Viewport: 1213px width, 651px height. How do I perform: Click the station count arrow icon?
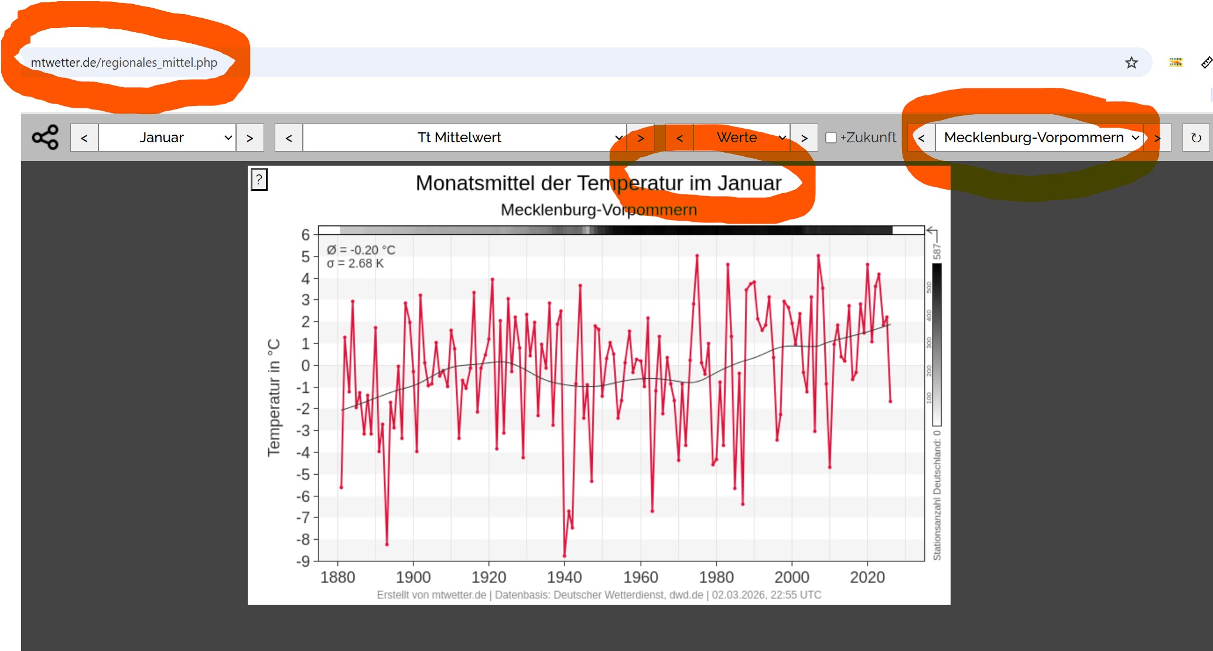[x=932, y=233]
